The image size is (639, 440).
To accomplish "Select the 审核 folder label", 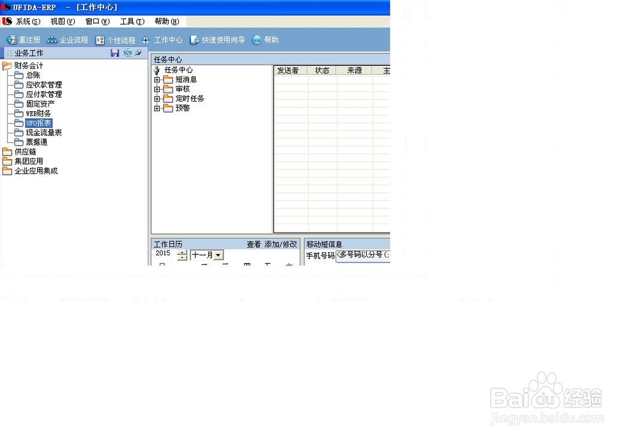I will [183, 89].
